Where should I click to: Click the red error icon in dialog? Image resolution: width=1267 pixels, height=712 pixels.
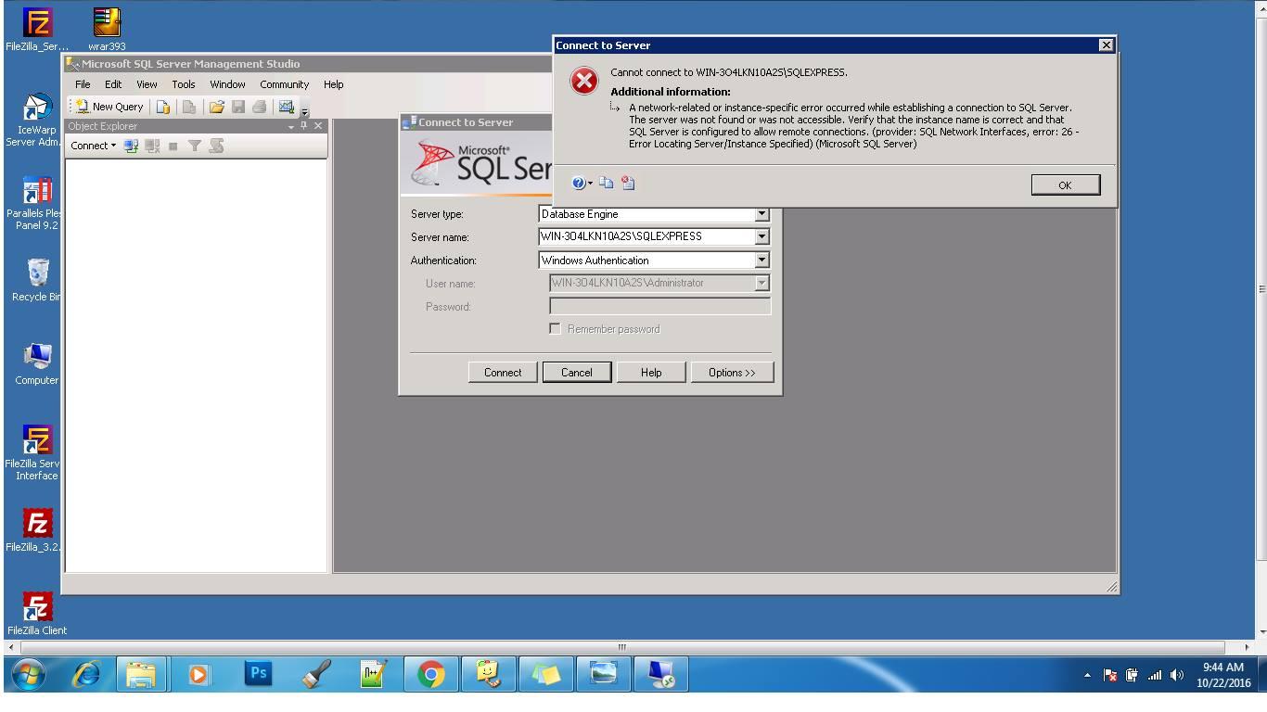click(583, 81)
